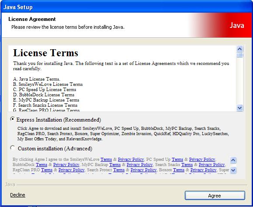Open PC Speed Up Privacy Policy link
This screenshot has height=207, width=253.
pyautogui.click(x=202, y=159)
